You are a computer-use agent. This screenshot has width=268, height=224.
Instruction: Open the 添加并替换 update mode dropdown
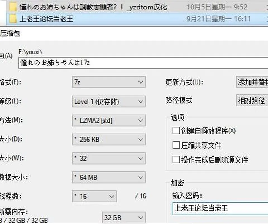click(x=252, y=82)
